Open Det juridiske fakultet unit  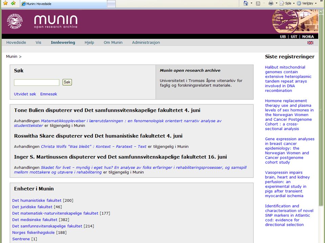coord(32,207)
